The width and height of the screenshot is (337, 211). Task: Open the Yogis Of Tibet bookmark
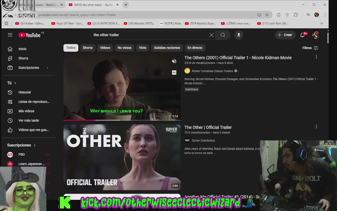pyautogui.click(x=67, y=23)
